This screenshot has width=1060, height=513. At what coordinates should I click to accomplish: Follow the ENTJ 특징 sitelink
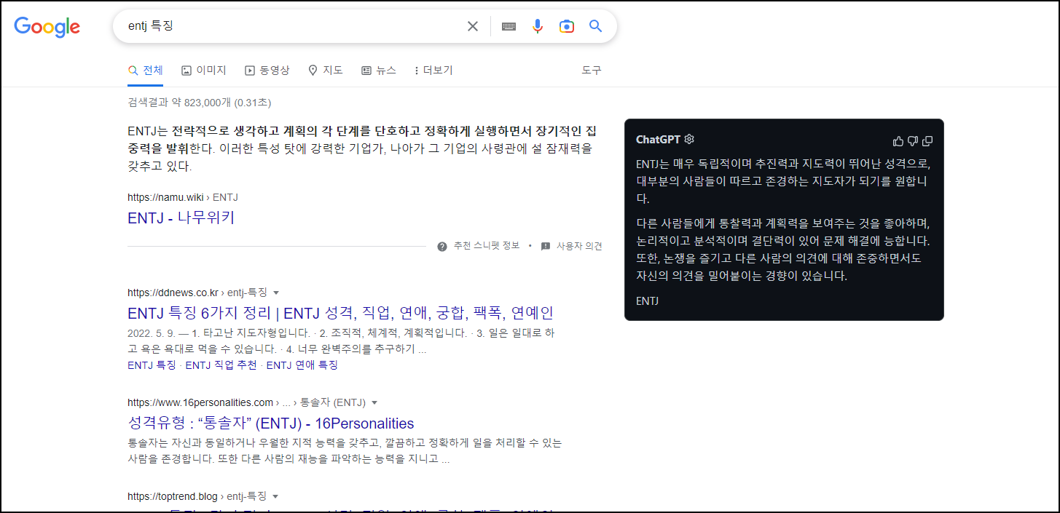(152, 365)
